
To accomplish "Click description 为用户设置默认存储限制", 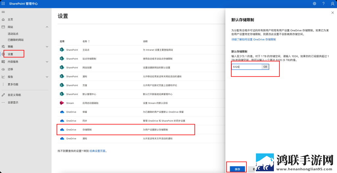I will coord(156,130).
